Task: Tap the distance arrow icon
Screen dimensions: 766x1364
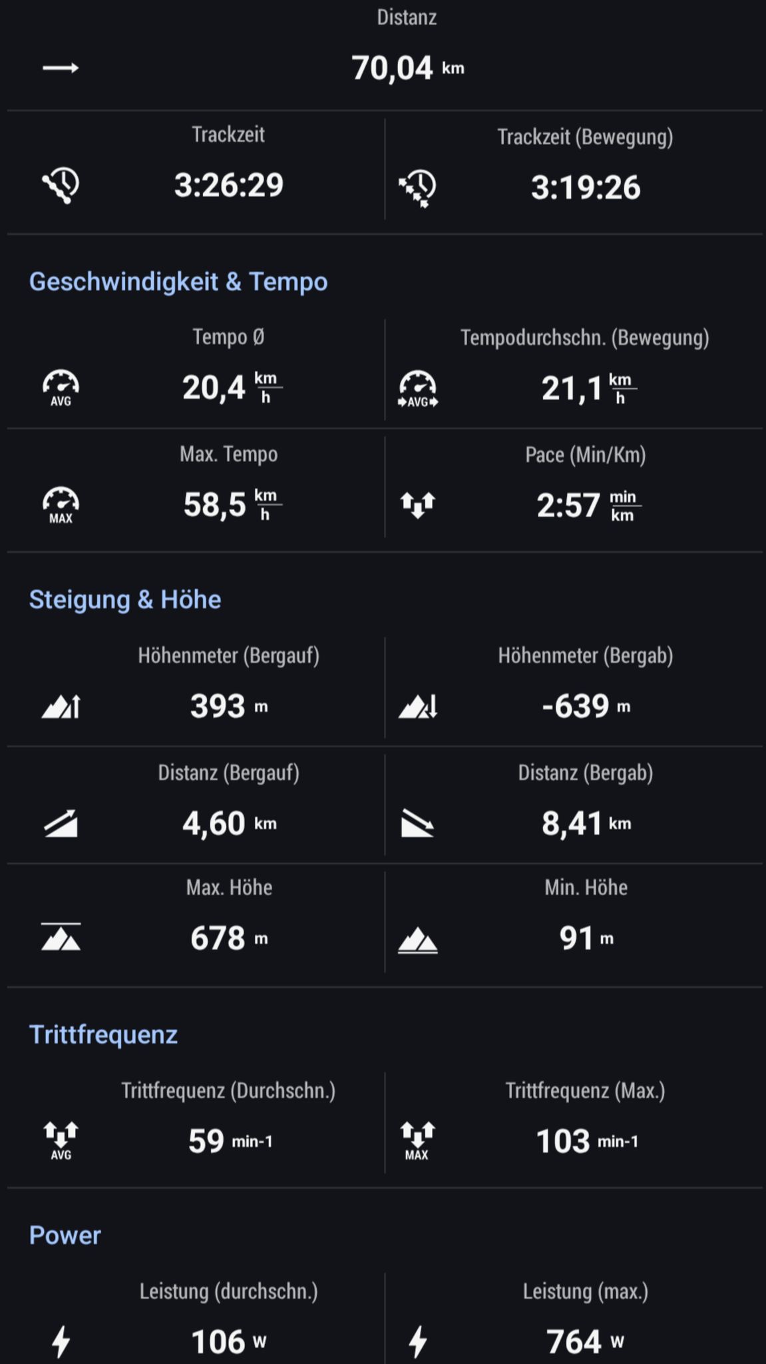Action: (61, 68)
